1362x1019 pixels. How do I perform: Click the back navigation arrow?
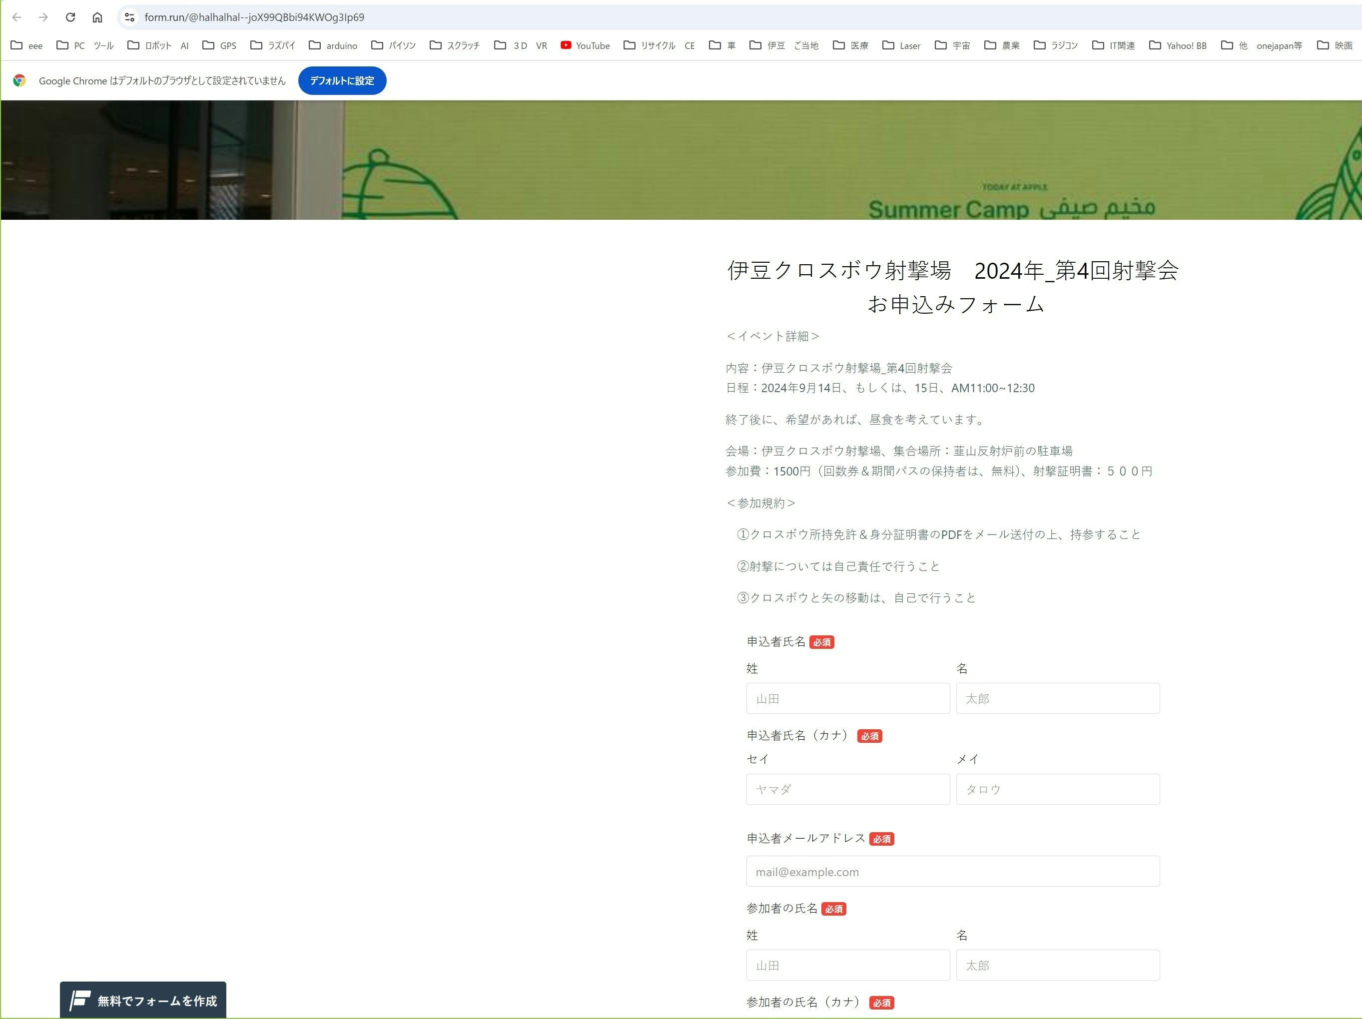click(16, 17)
